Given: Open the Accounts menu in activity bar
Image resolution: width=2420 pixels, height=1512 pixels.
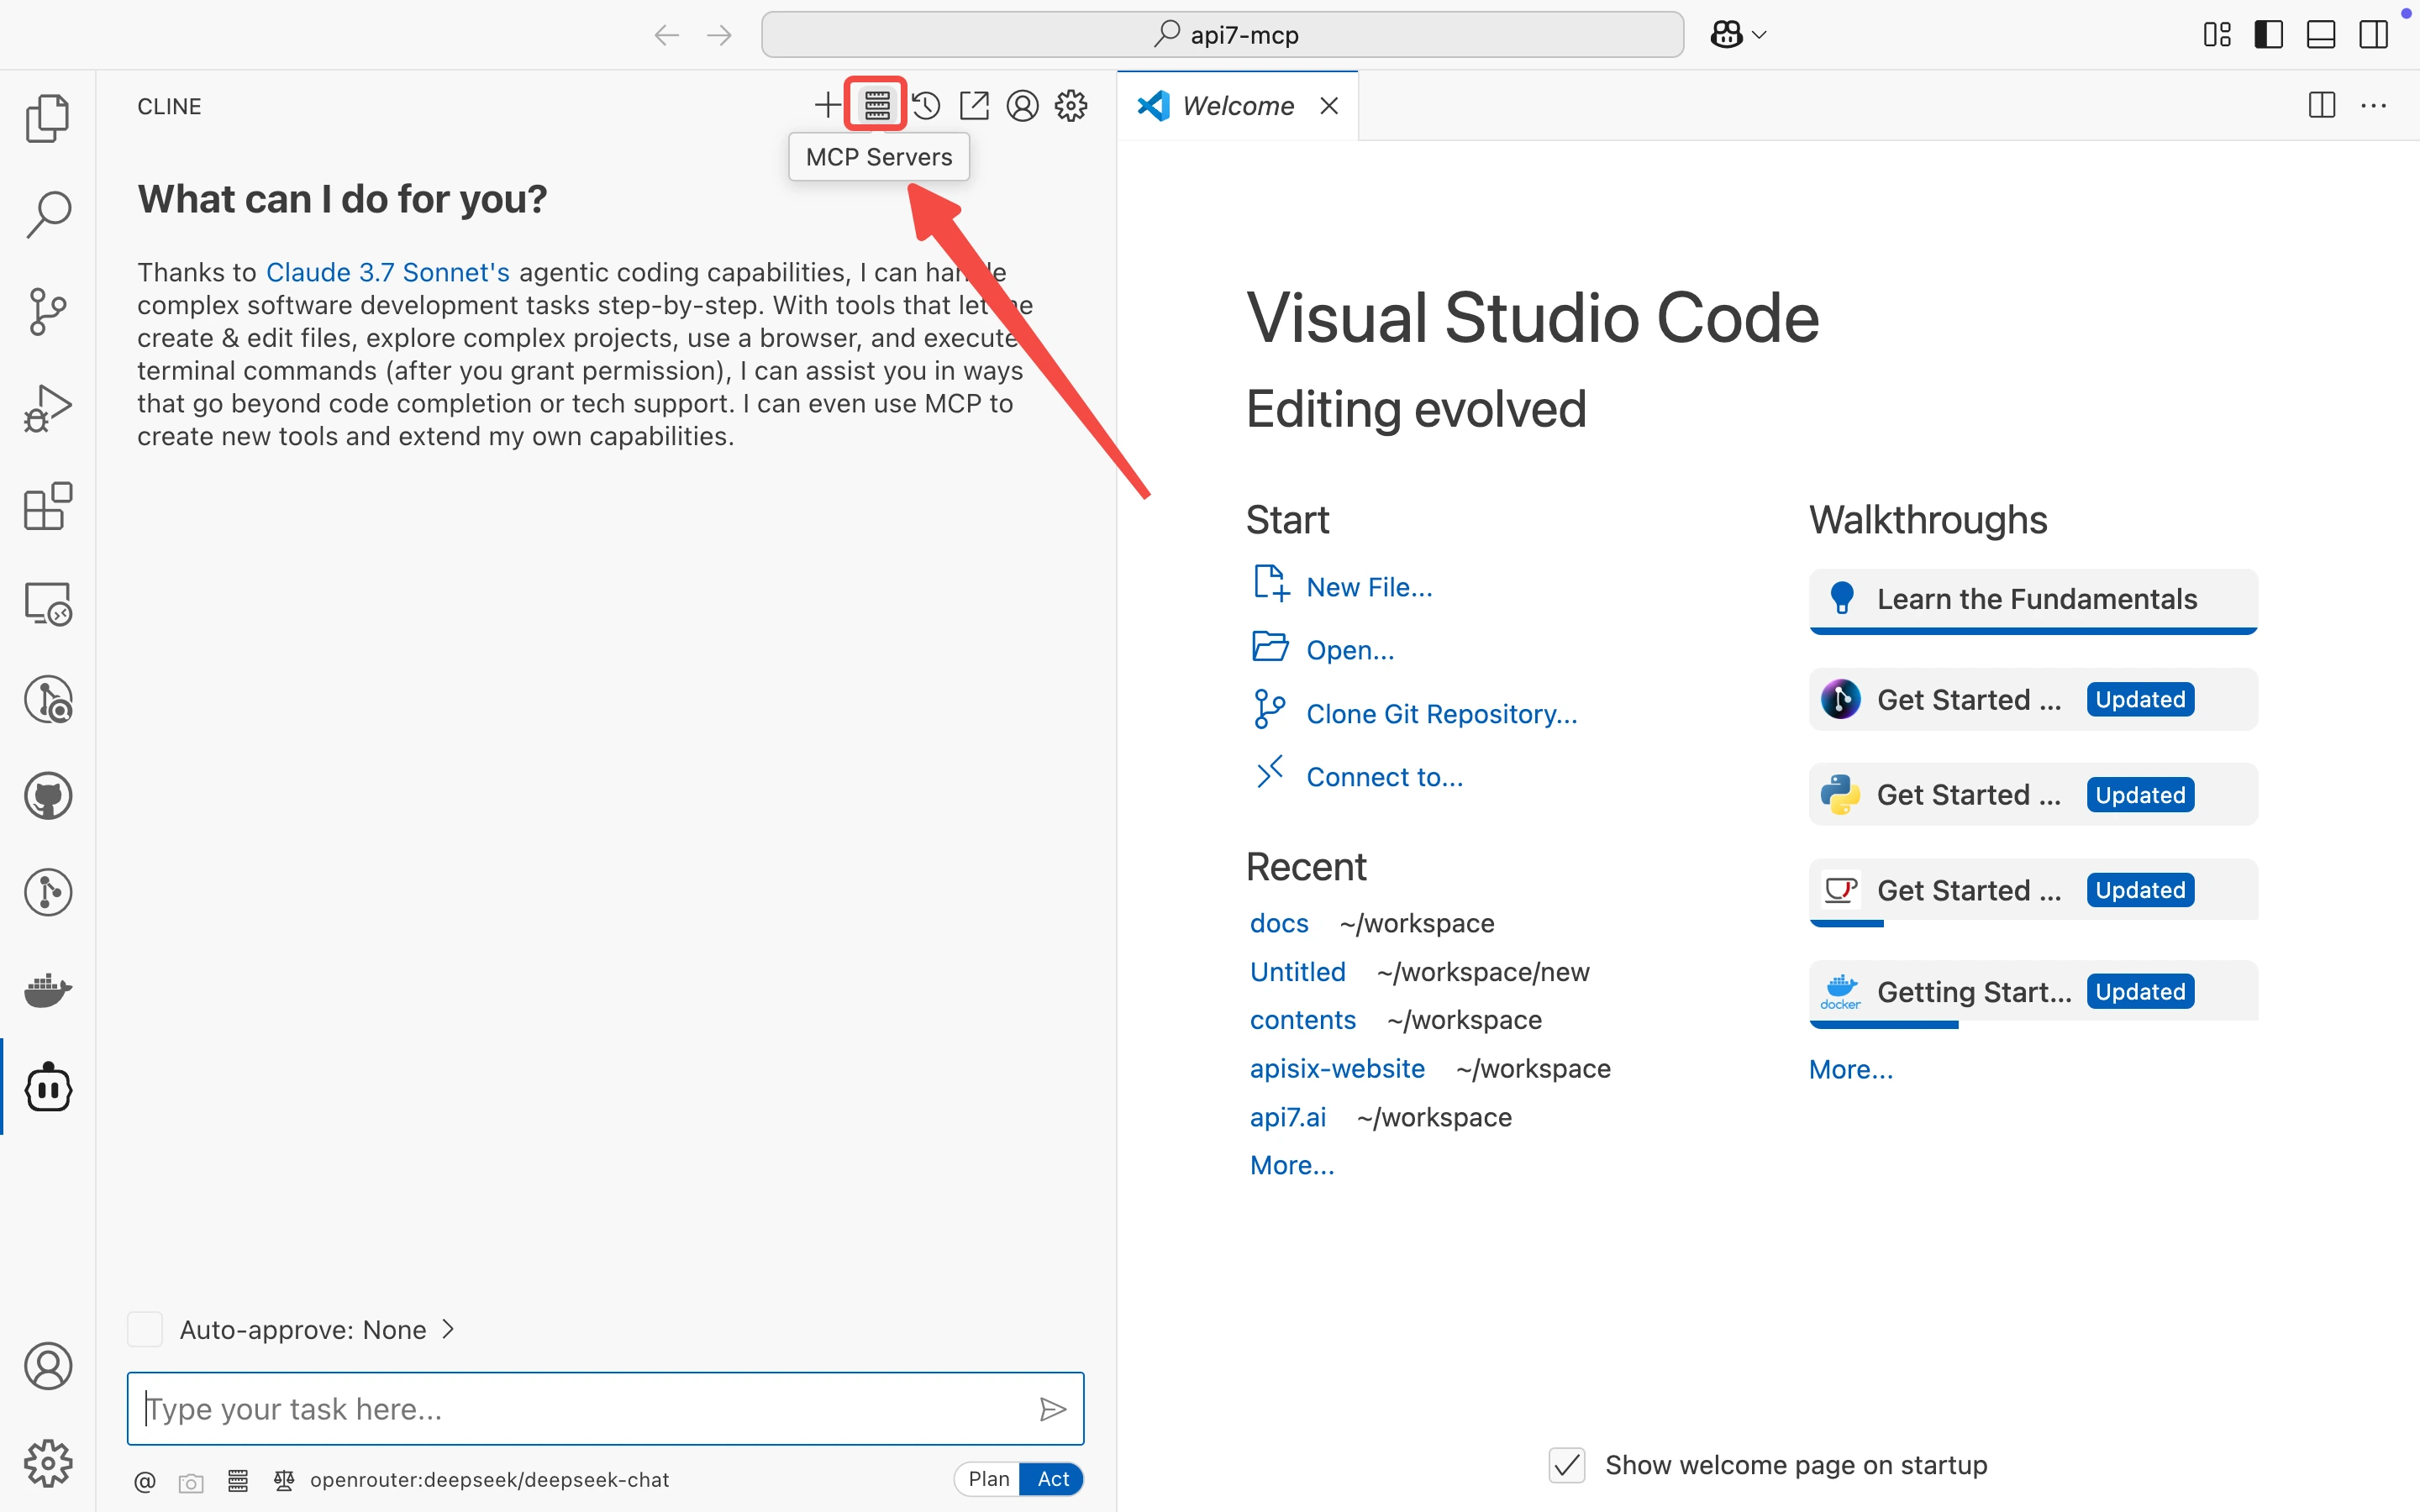Looking at the screenshot, I should (x=48, y=1366).
